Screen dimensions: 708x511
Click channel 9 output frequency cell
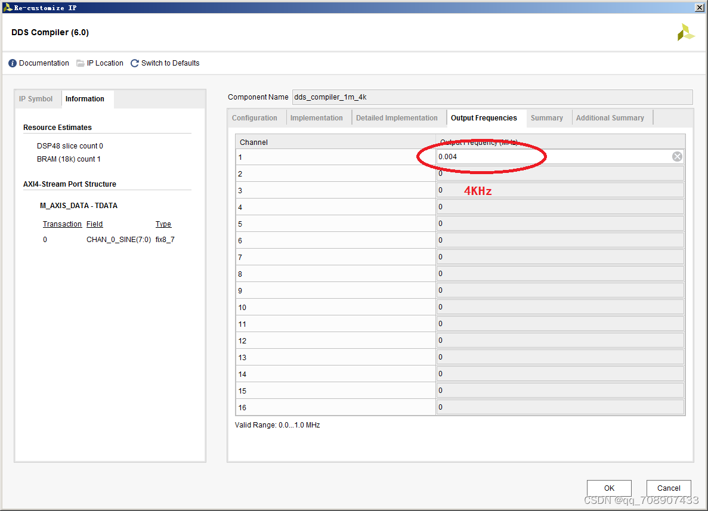pos(560,290)
